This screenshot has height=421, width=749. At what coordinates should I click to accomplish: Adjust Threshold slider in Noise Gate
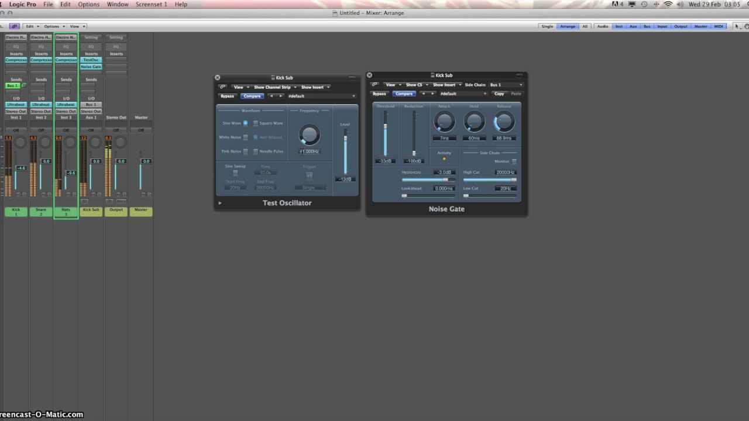tap(385, 133)
